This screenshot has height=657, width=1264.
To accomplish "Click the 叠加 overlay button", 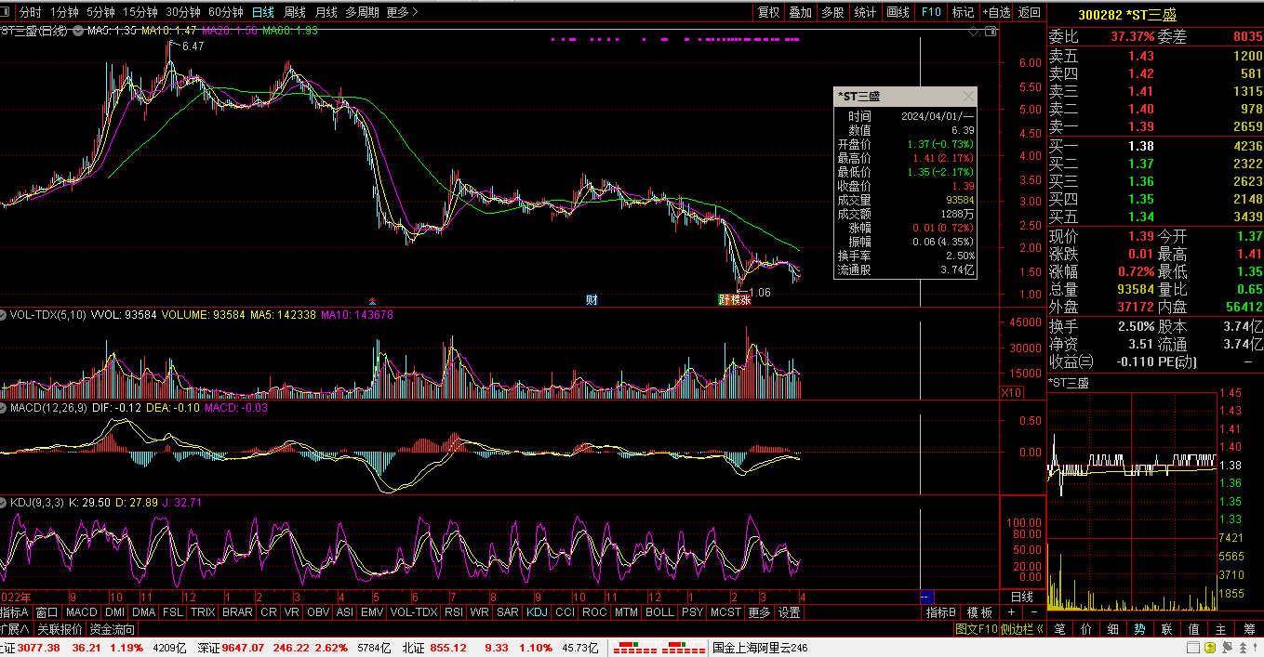I will point(801,12).
